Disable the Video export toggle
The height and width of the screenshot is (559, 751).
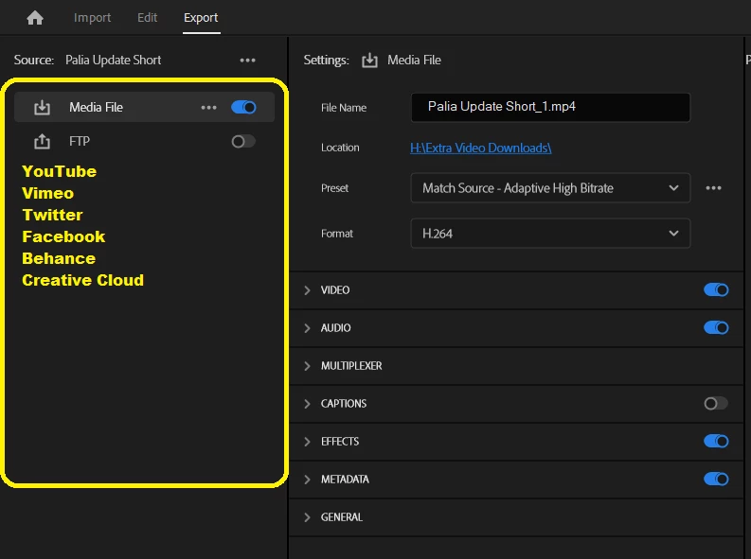(716, 289)
